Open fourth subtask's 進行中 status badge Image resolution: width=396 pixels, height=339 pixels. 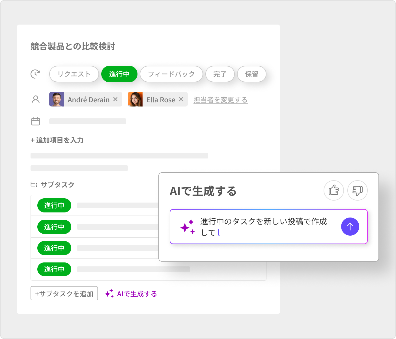54,269
